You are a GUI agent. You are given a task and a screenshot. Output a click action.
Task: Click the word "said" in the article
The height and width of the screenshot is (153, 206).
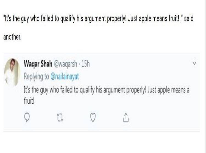189,19
